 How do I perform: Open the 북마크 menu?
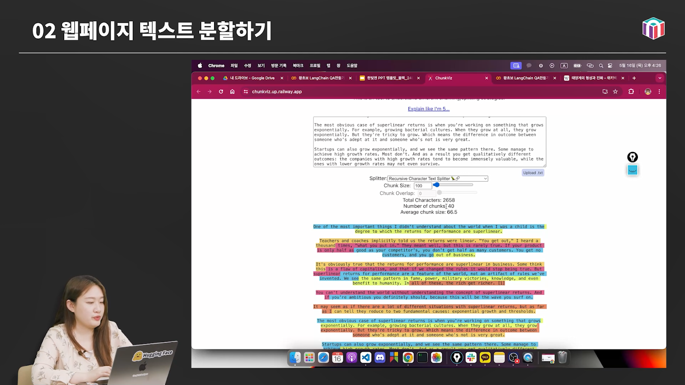pyautogui.click(x=298, y=65)
